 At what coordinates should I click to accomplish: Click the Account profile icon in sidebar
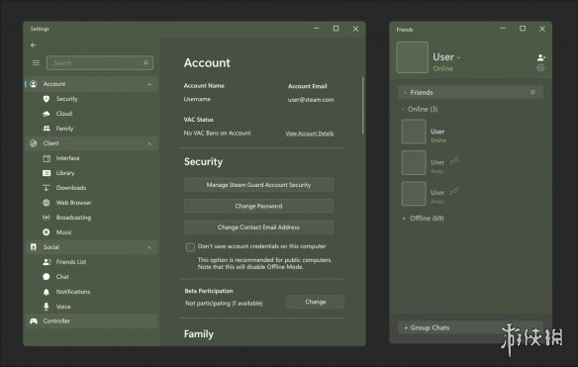tap(34, 84)
